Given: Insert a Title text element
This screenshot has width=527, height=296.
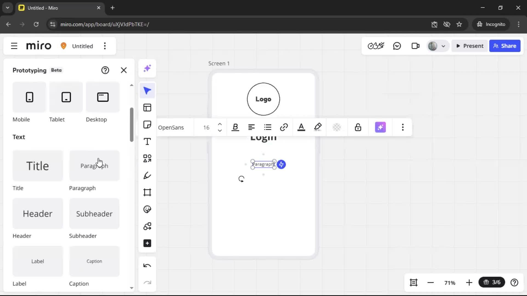Looking at the screenshot, I should click(38, 166).
